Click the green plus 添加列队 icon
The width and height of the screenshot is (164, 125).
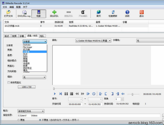click(54, 12)
